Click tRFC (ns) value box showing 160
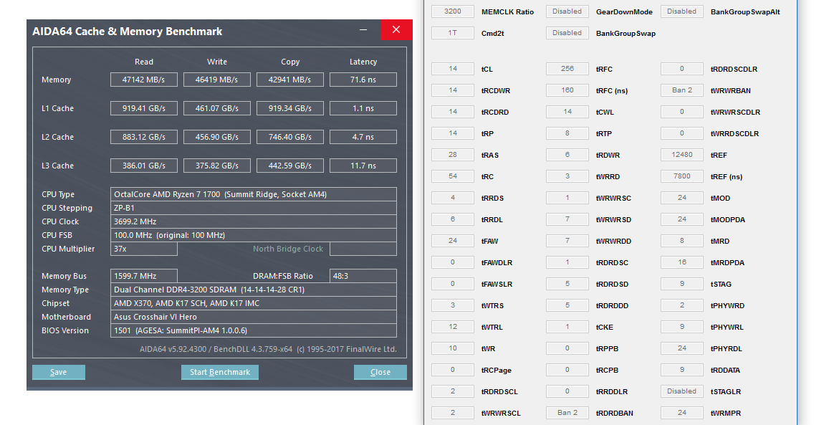 tap(567, 90)
